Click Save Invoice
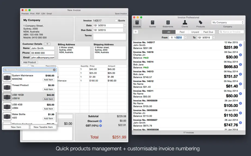 pos(121,14)
